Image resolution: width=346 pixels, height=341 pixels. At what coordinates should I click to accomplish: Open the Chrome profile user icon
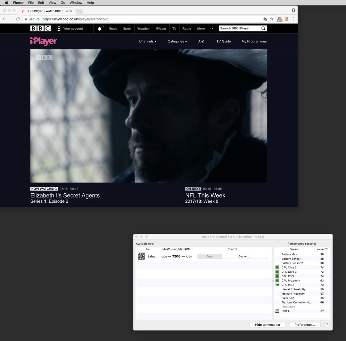[294, 10]
